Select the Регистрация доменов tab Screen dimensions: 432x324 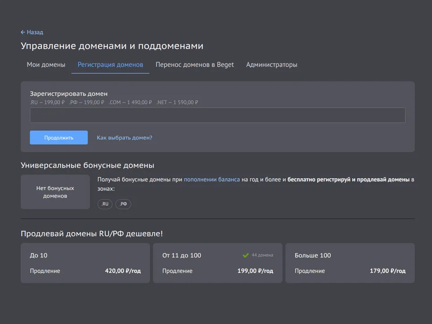110,65
